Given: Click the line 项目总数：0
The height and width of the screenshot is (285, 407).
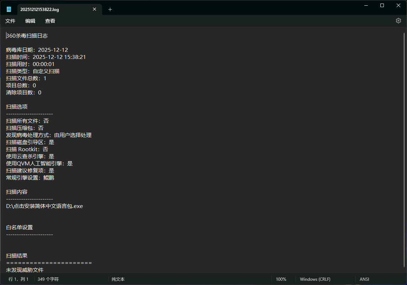Looking at the screenshot, I should 21,86.
